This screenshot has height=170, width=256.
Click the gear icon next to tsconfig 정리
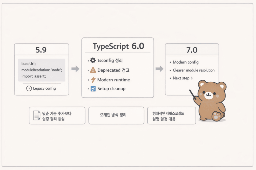pyautogui.click(x=92, y=60)
